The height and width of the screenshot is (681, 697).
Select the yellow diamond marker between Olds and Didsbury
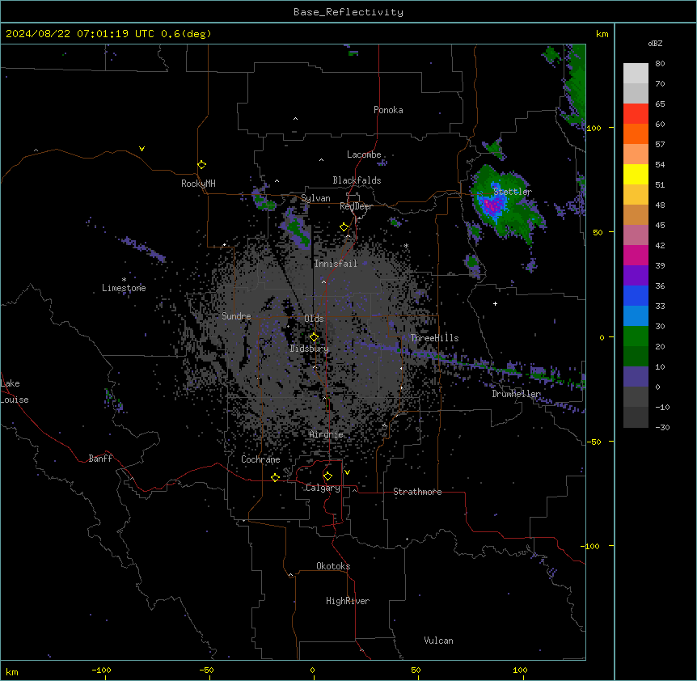[314, 337]
